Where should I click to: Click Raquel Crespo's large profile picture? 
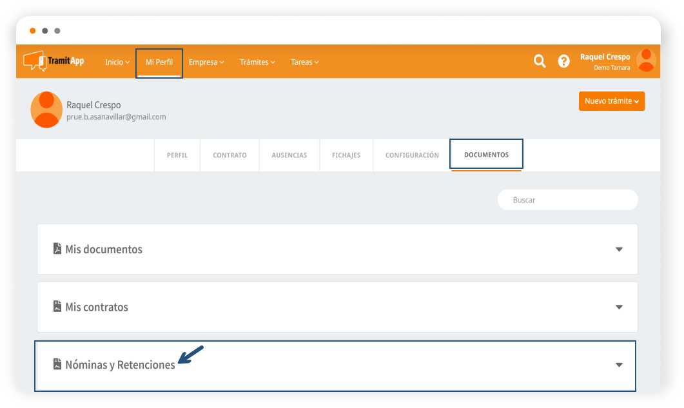[x=46, y=110]
